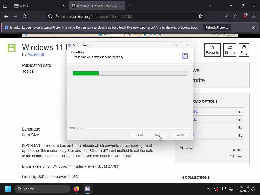Go forward to the next page

pos(15,16)
